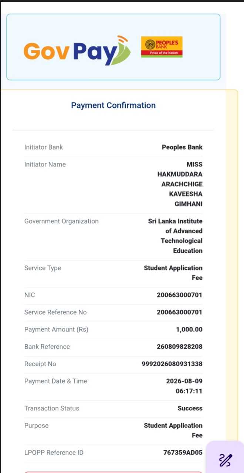
Task: Click the GovPay logo
Action: pyautogui.click(x=77, y=51)
